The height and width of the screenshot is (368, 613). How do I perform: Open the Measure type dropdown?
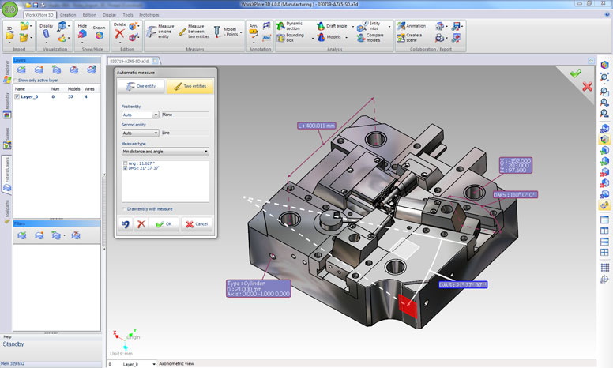click(x=165, y=151)
